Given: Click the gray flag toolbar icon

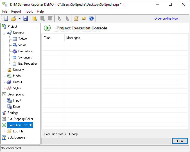Looking at the screenshot, I should [x=50, y=18].
